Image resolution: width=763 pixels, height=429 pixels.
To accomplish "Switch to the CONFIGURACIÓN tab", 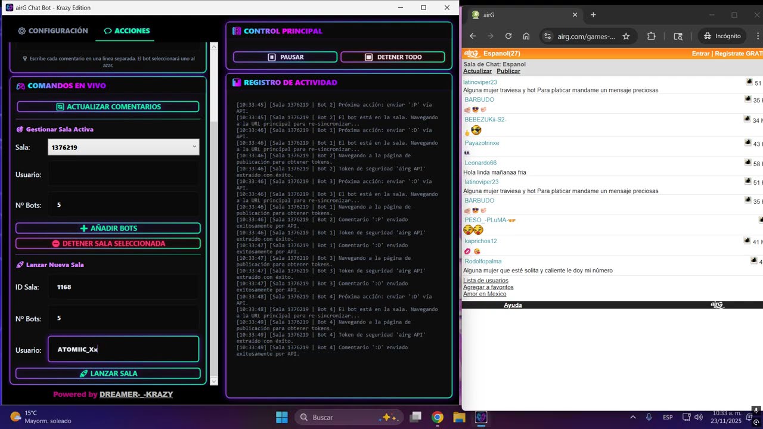I will [x=53, y=31].
